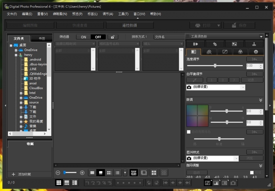The image size is (275, 191).
Task: Reset 亮度调节 with its undo arrow
Action: click(x=255, y=59)
